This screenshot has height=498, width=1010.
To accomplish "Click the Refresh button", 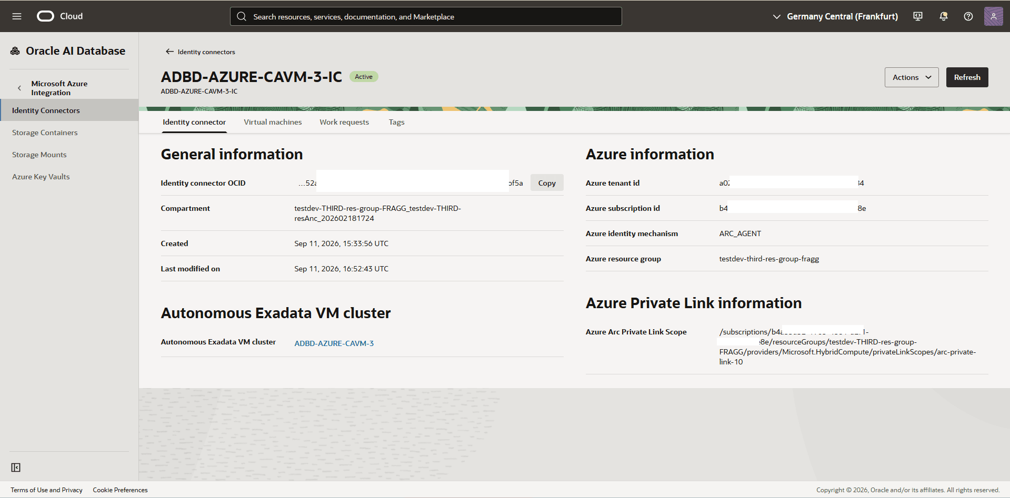I will [967, 77].
